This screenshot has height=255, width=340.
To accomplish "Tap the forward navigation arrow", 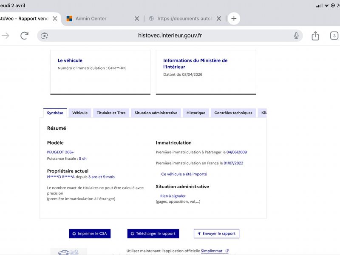I will [6, 36].
